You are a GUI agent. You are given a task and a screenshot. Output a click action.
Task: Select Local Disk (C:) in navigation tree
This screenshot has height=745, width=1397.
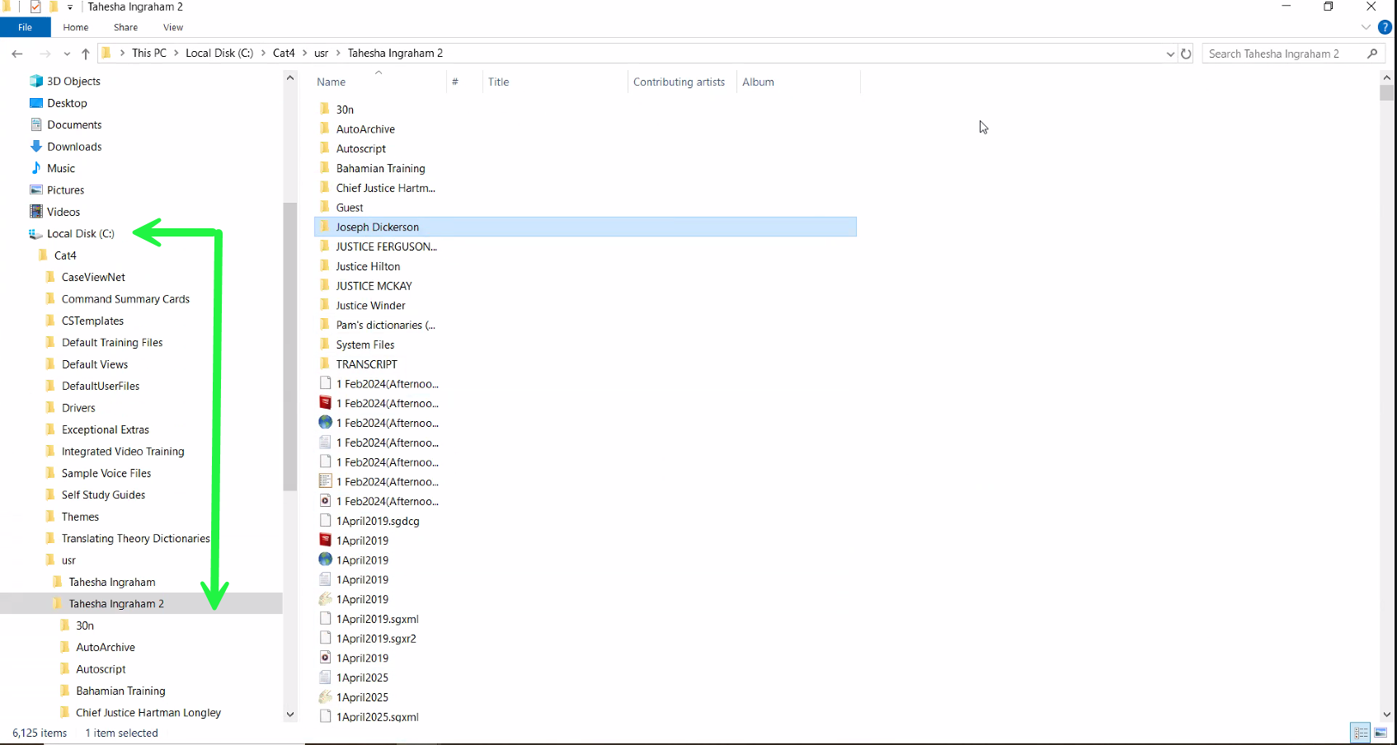[81, 233]
